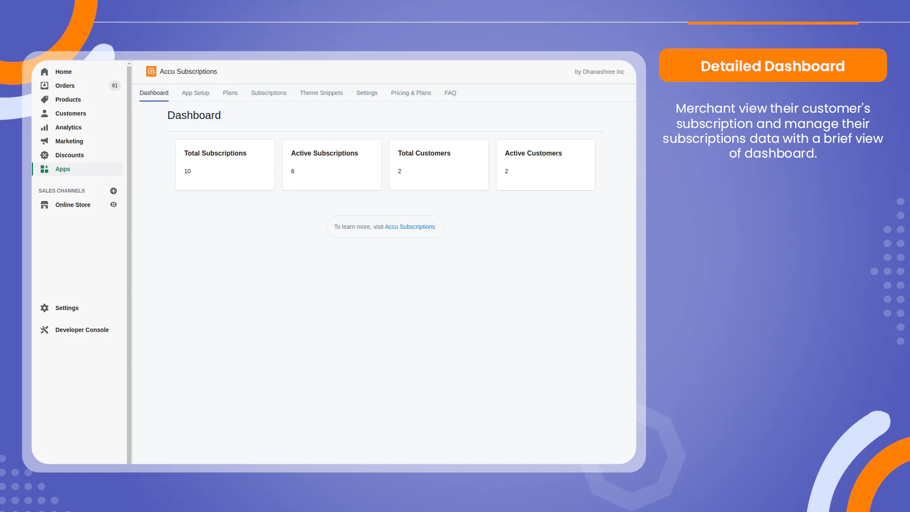View online store with eye icon

pos(113,205)
